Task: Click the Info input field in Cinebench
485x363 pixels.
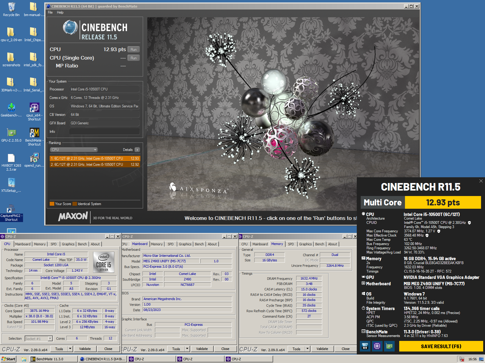Action: coord(105,132)
